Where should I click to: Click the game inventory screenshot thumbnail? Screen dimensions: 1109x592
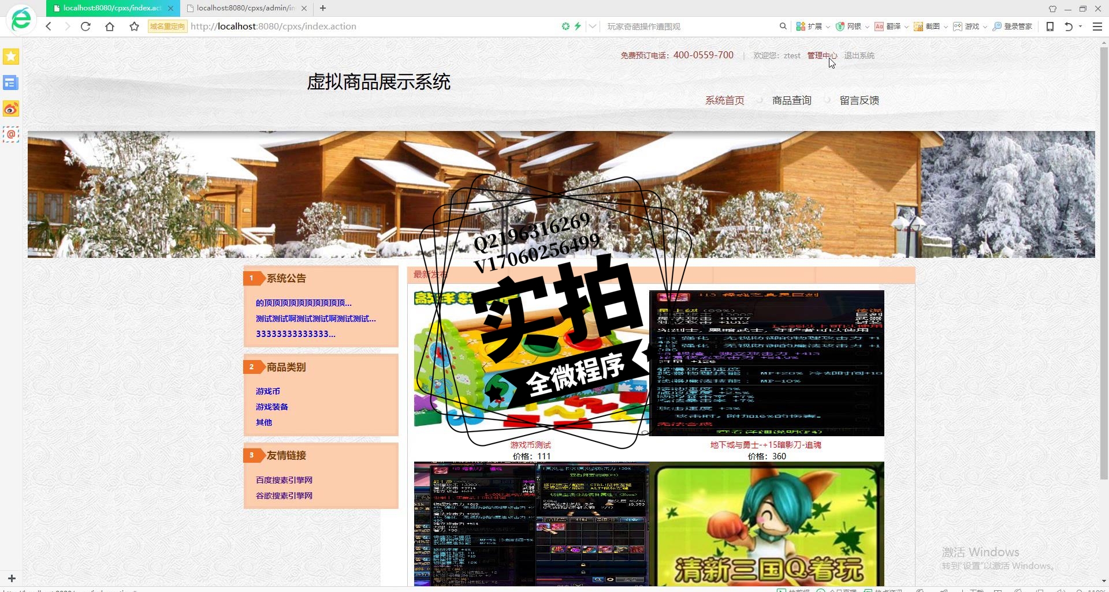(x=531, y=524)
